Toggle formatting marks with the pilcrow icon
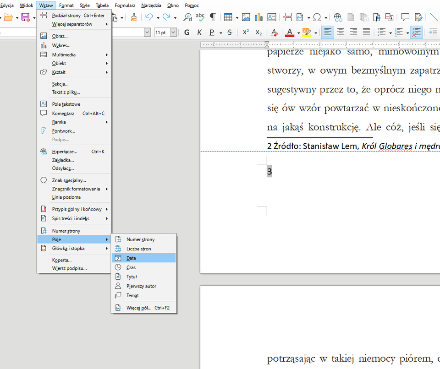 (x=211, y=17)
